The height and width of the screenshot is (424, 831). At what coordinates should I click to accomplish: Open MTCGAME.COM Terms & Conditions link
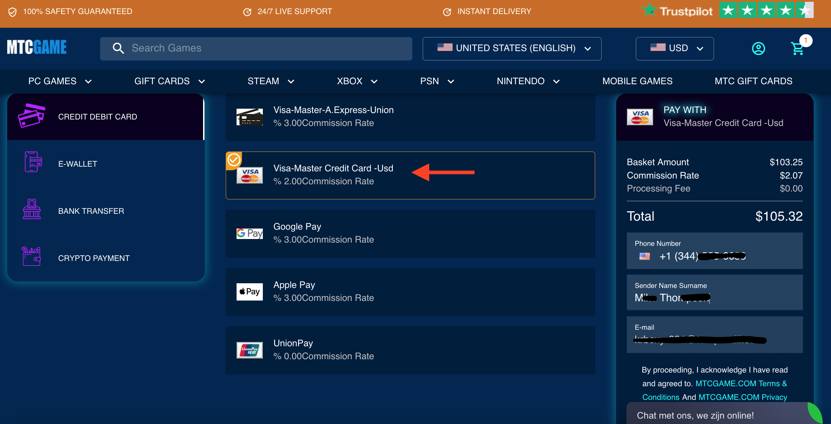point(741,384)
